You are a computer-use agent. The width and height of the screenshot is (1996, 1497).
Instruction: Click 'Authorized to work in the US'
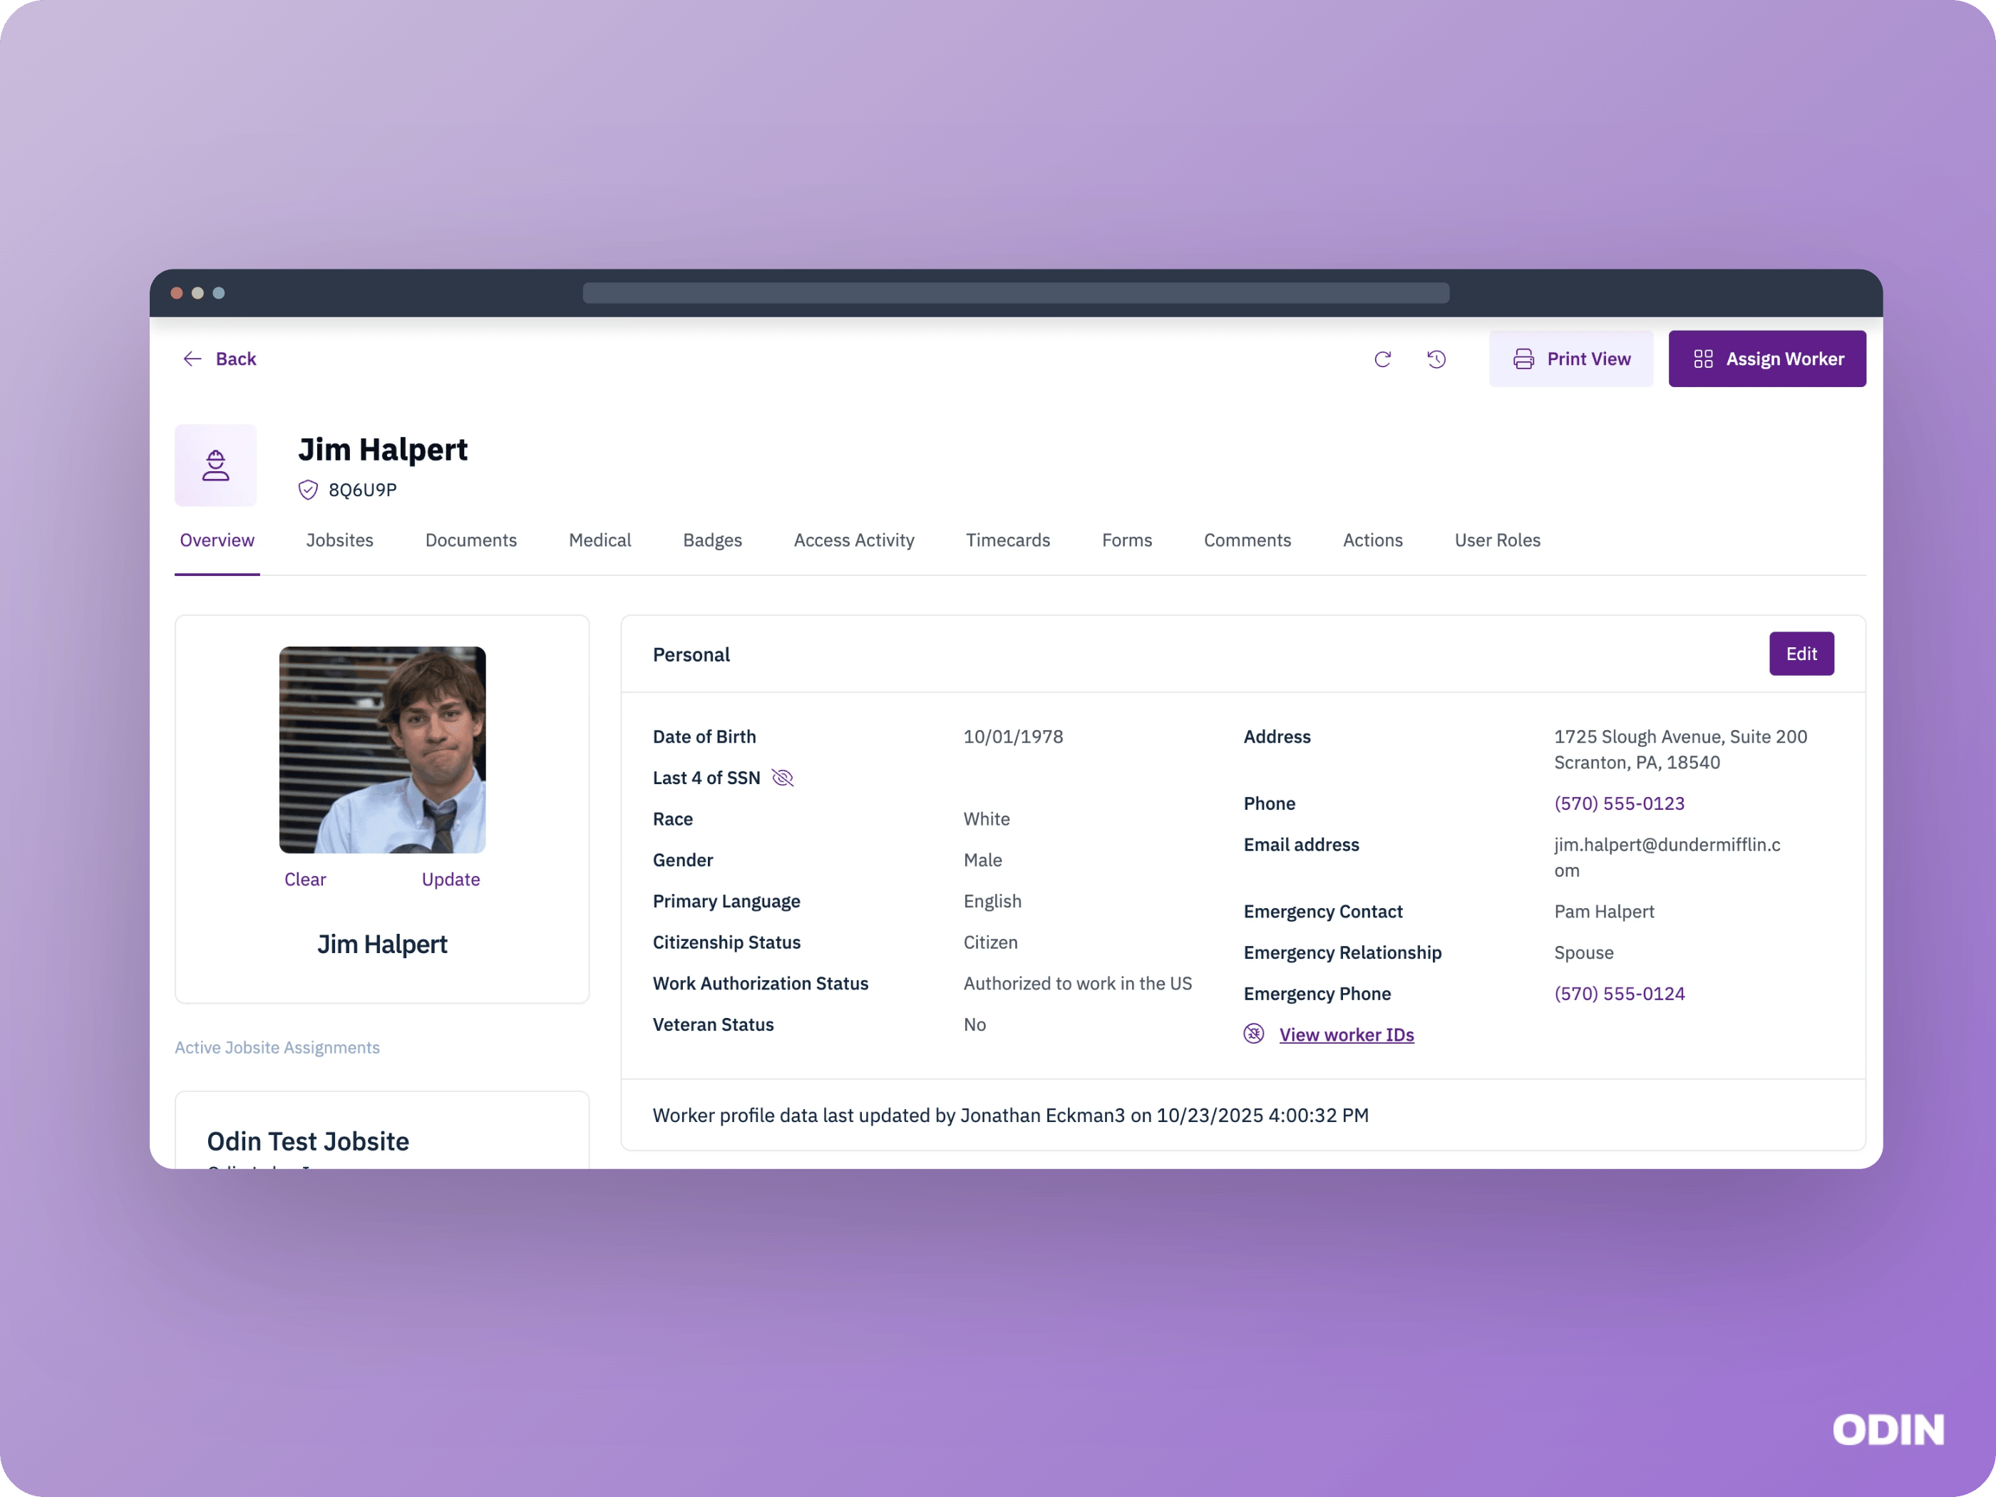click(x=1077, y=984)
